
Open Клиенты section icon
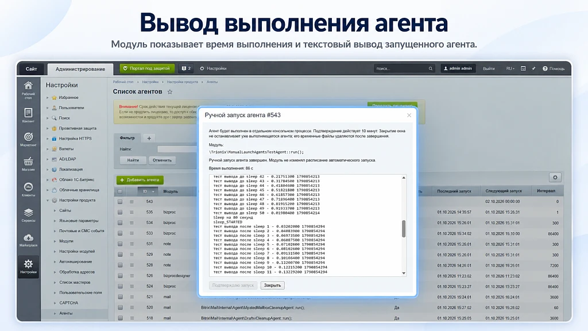click(28, 189)
